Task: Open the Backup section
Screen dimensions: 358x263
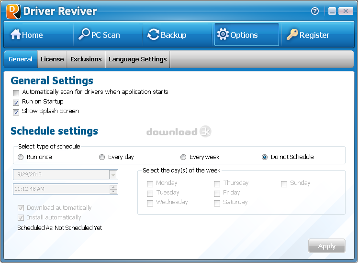Action: point(178,35)
